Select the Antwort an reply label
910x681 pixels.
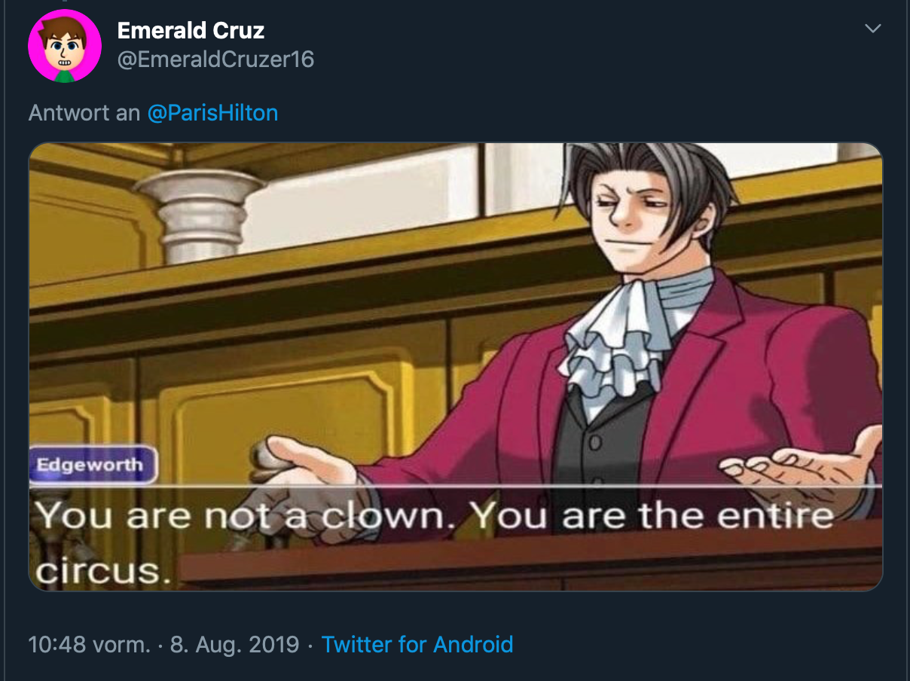pos(84,113)
